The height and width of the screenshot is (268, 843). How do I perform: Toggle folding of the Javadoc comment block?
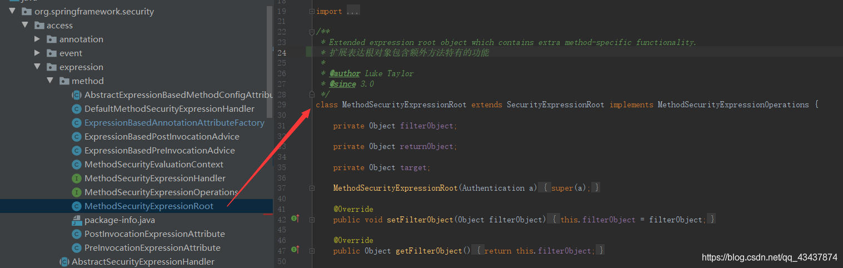(312, 32)
